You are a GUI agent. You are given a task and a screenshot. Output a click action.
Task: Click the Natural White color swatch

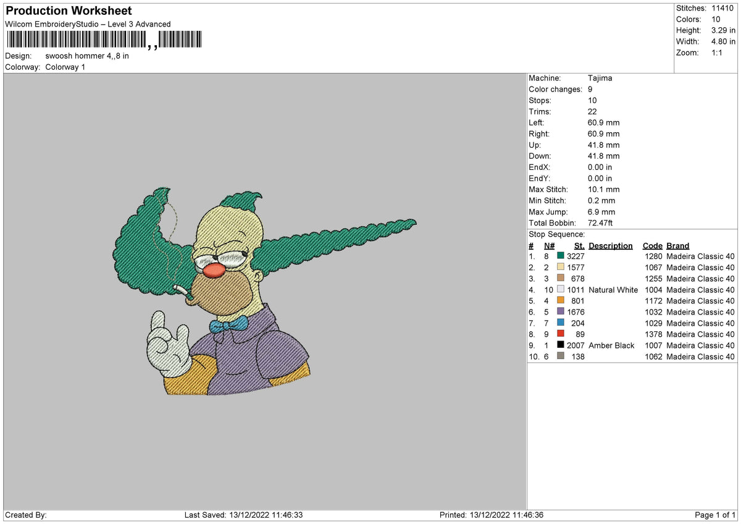(561, 289)
